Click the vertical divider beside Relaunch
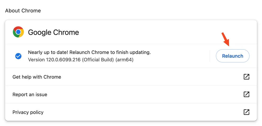Viewport: 262px width, 126px height. point(210,56)
